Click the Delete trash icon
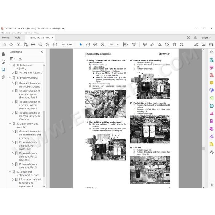Viewport: 215px width, 215px height. [174, 45]
